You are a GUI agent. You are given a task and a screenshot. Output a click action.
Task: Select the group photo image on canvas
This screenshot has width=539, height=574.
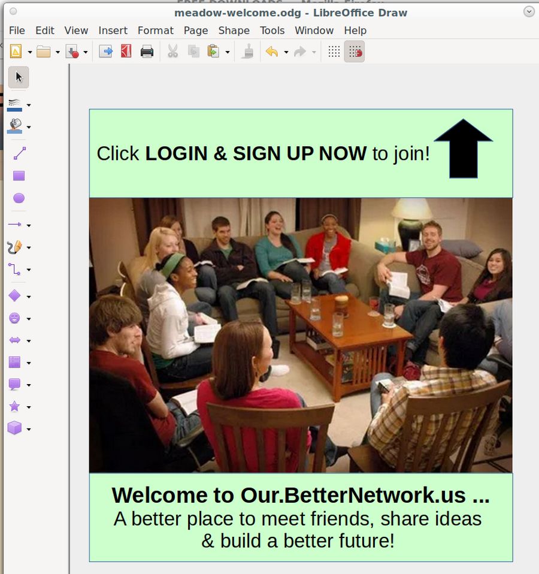[x=301, y=335]
